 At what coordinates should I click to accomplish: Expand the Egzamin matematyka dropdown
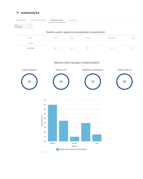[23, 26]
